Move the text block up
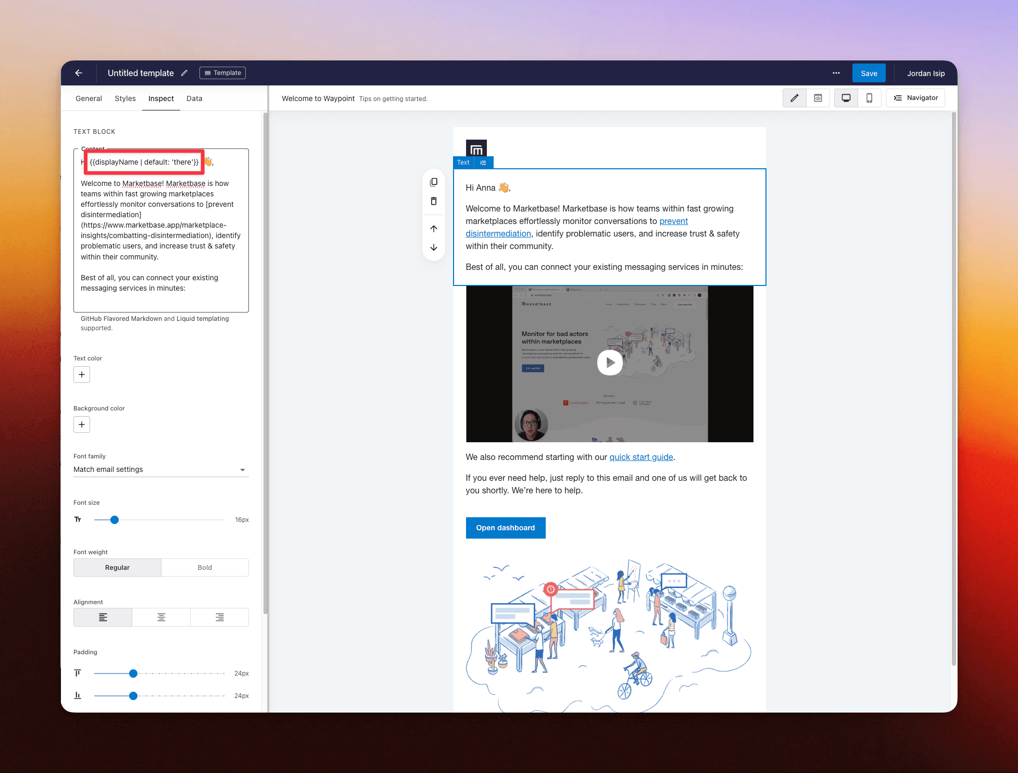 (x=434, y=229)
